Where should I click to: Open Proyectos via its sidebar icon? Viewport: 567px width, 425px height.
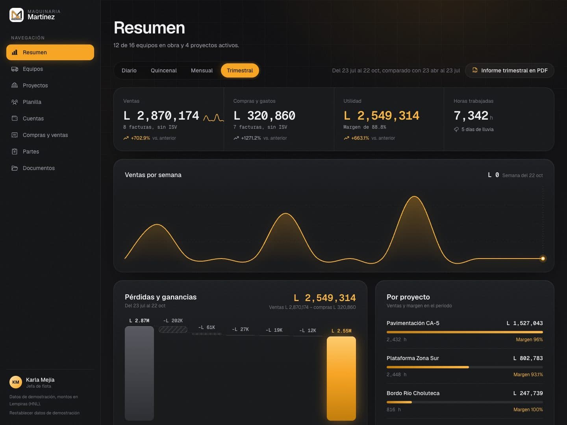(15, 85)
